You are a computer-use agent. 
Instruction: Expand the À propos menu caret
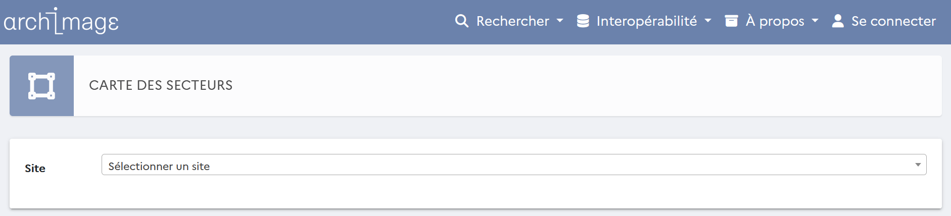click(815, 21)
